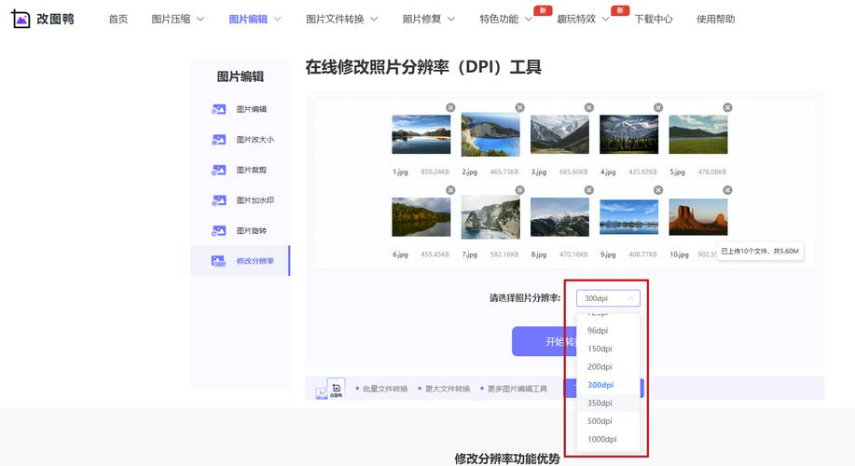Screen dimensions: 855x466
Task: Click the 开始转换 button
Action: 545,342
